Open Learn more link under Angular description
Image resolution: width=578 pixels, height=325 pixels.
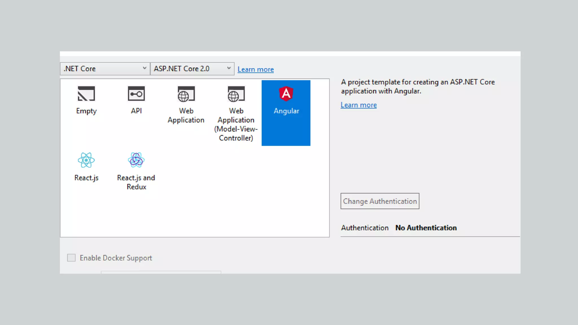click(359, 105)
